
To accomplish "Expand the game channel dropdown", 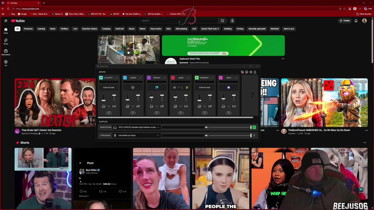I will coord(188,78).
